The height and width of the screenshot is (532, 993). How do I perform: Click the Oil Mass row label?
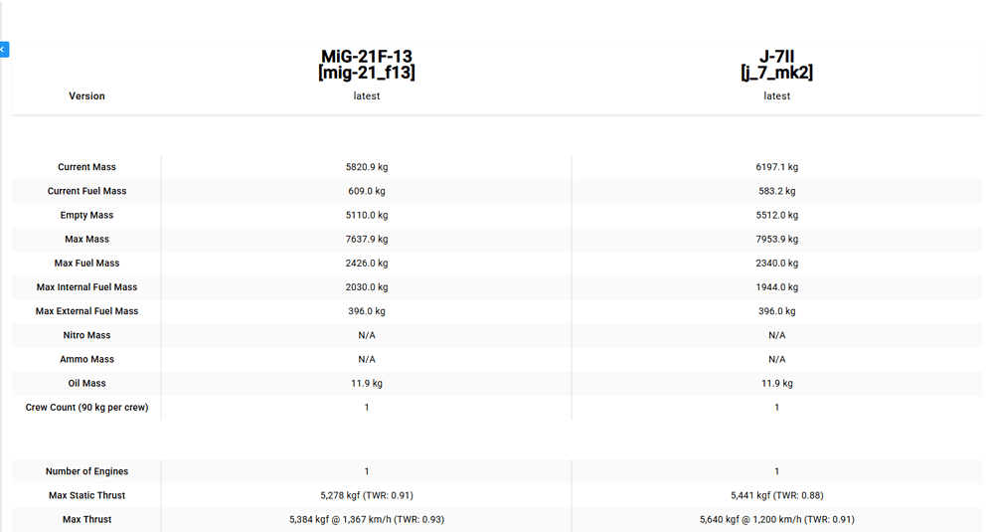click(86, 383)
